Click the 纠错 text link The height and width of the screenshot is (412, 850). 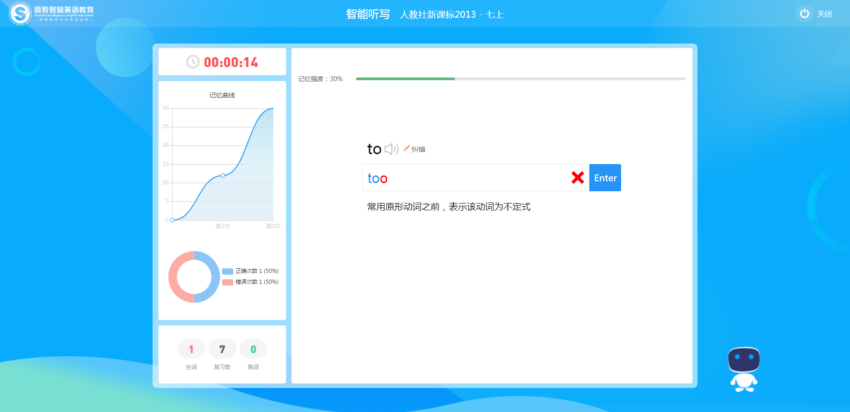coord(418,149)
